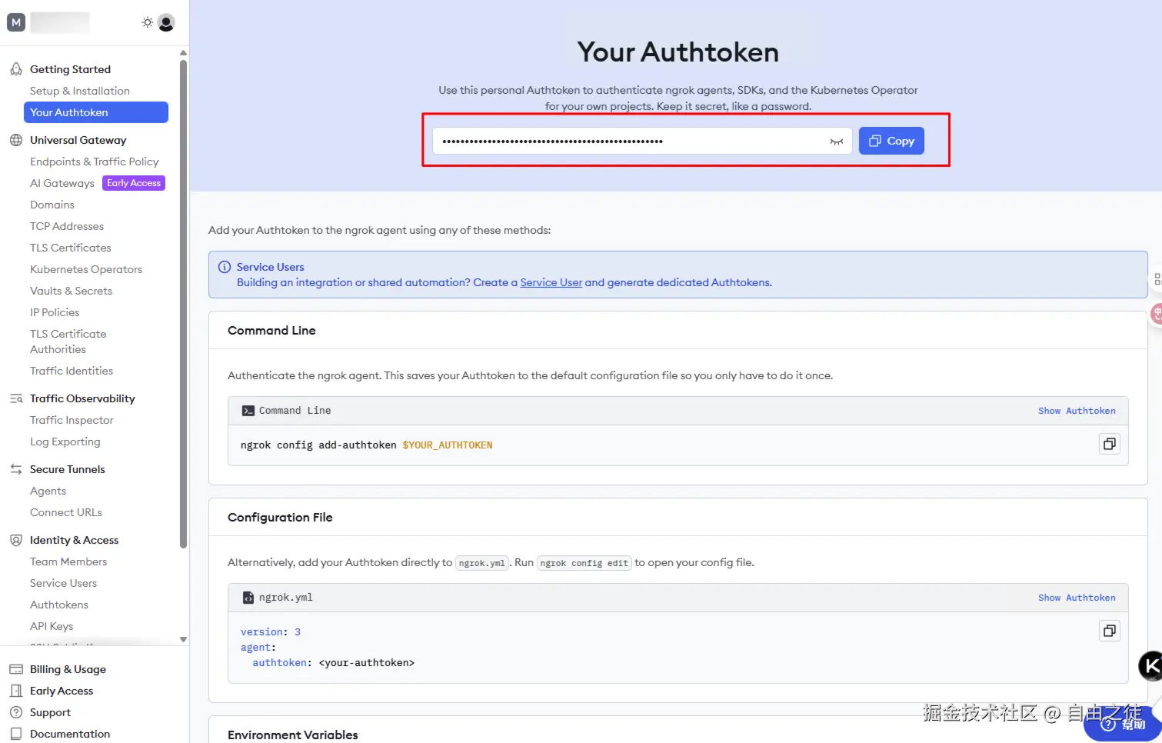Toggle light/dark theme sun icon
The width and height of the screenshot is (1162, 743).
(x=147, y=22)
